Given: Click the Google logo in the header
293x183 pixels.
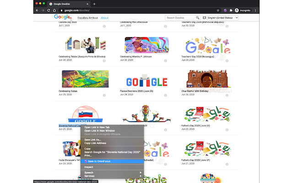Looking at the screenshot, I should tap(63, 17).
